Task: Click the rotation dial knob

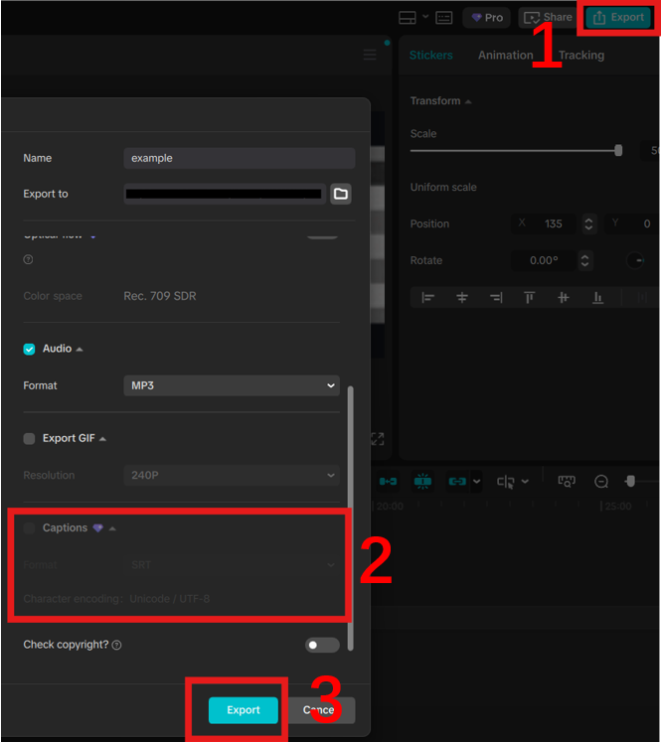Action: 635,260
